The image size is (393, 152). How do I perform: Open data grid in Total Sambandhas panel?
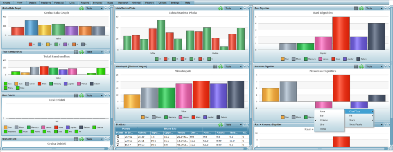pos(76,52)
